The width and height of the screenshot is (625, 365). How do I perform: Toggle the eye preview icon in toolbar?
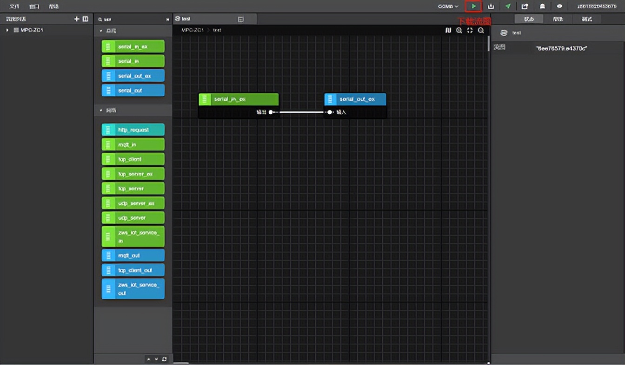[559, 7]
